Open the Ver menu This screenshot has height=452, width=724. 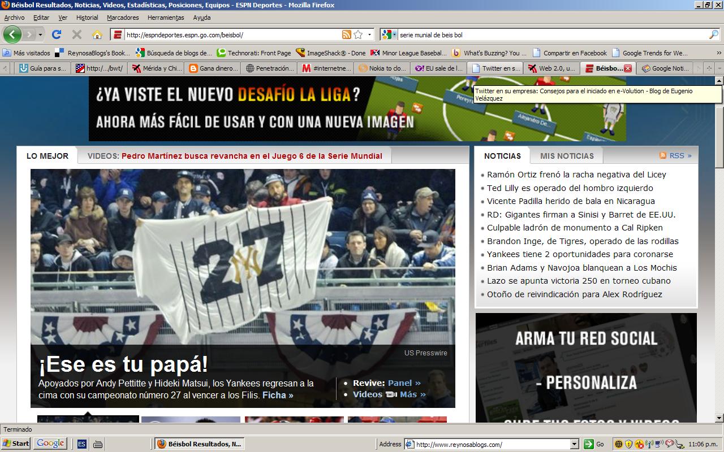click(63, 18)
